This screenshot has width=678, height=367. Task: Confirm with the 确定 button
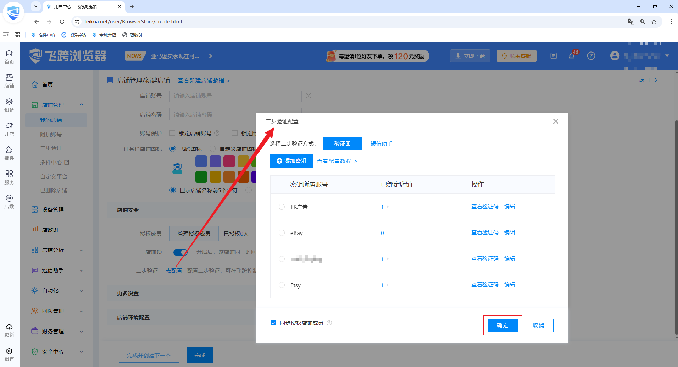click(x=503, y=325)
